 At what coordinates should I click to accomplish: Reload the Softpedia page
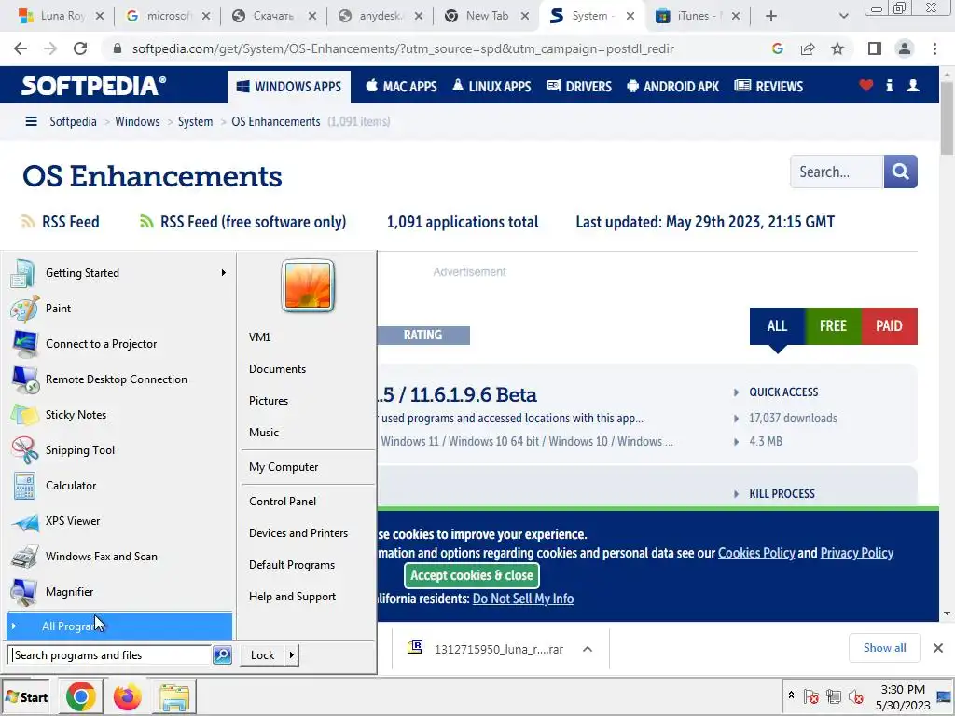pyautogui.click(x=80, y=48)
